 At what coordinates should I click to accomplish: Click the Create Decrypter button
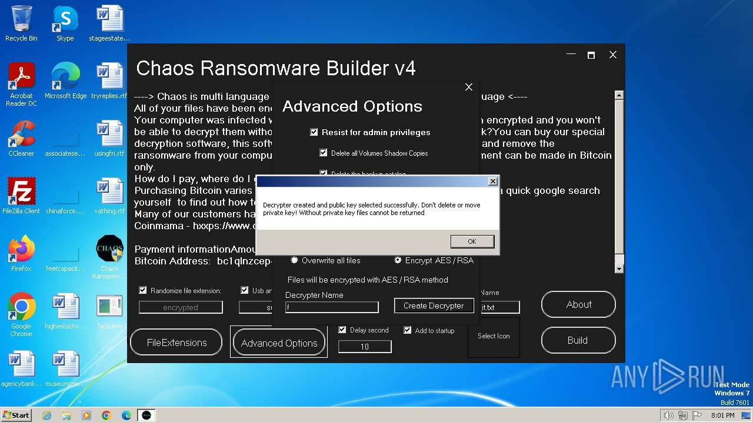point(434,305)
